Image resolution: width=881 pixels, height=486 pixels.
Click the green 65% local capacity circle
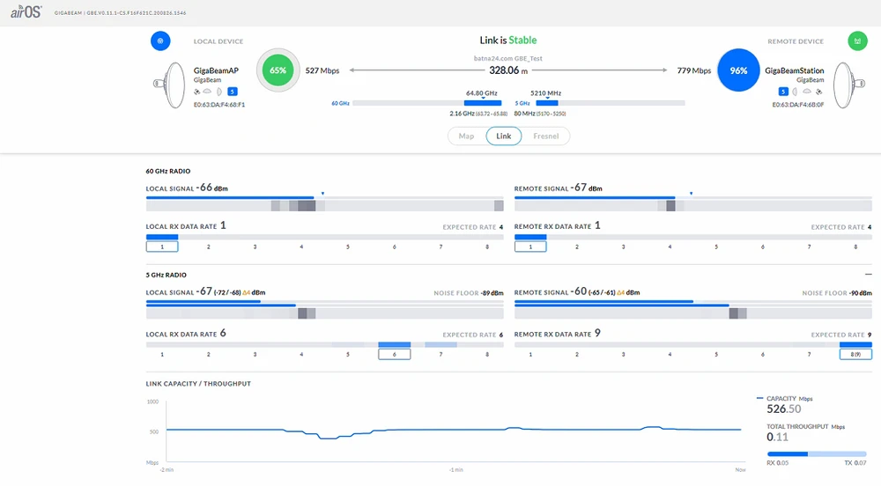pos(278,70)
